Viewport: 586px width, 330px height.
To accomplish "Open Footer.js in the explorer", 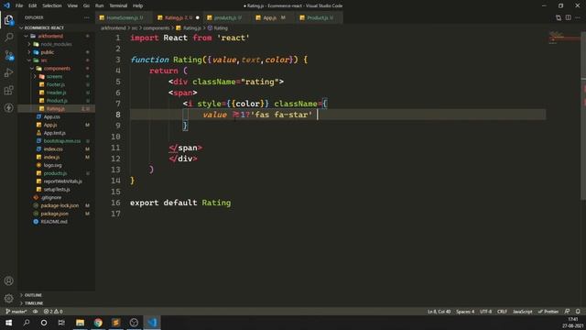I will [x=56, y=84].
